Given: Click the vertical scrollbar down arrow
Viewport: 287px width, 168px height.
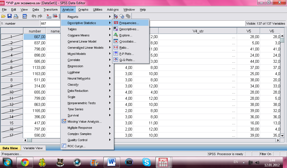Looking at the screenshot, I should (282, 136).
